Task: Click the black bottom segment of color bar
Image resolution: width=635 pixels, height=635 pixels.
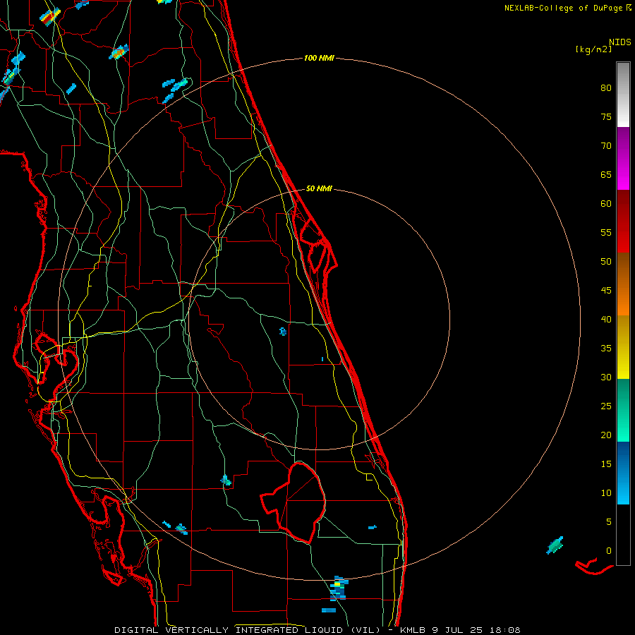Action: 623,535
